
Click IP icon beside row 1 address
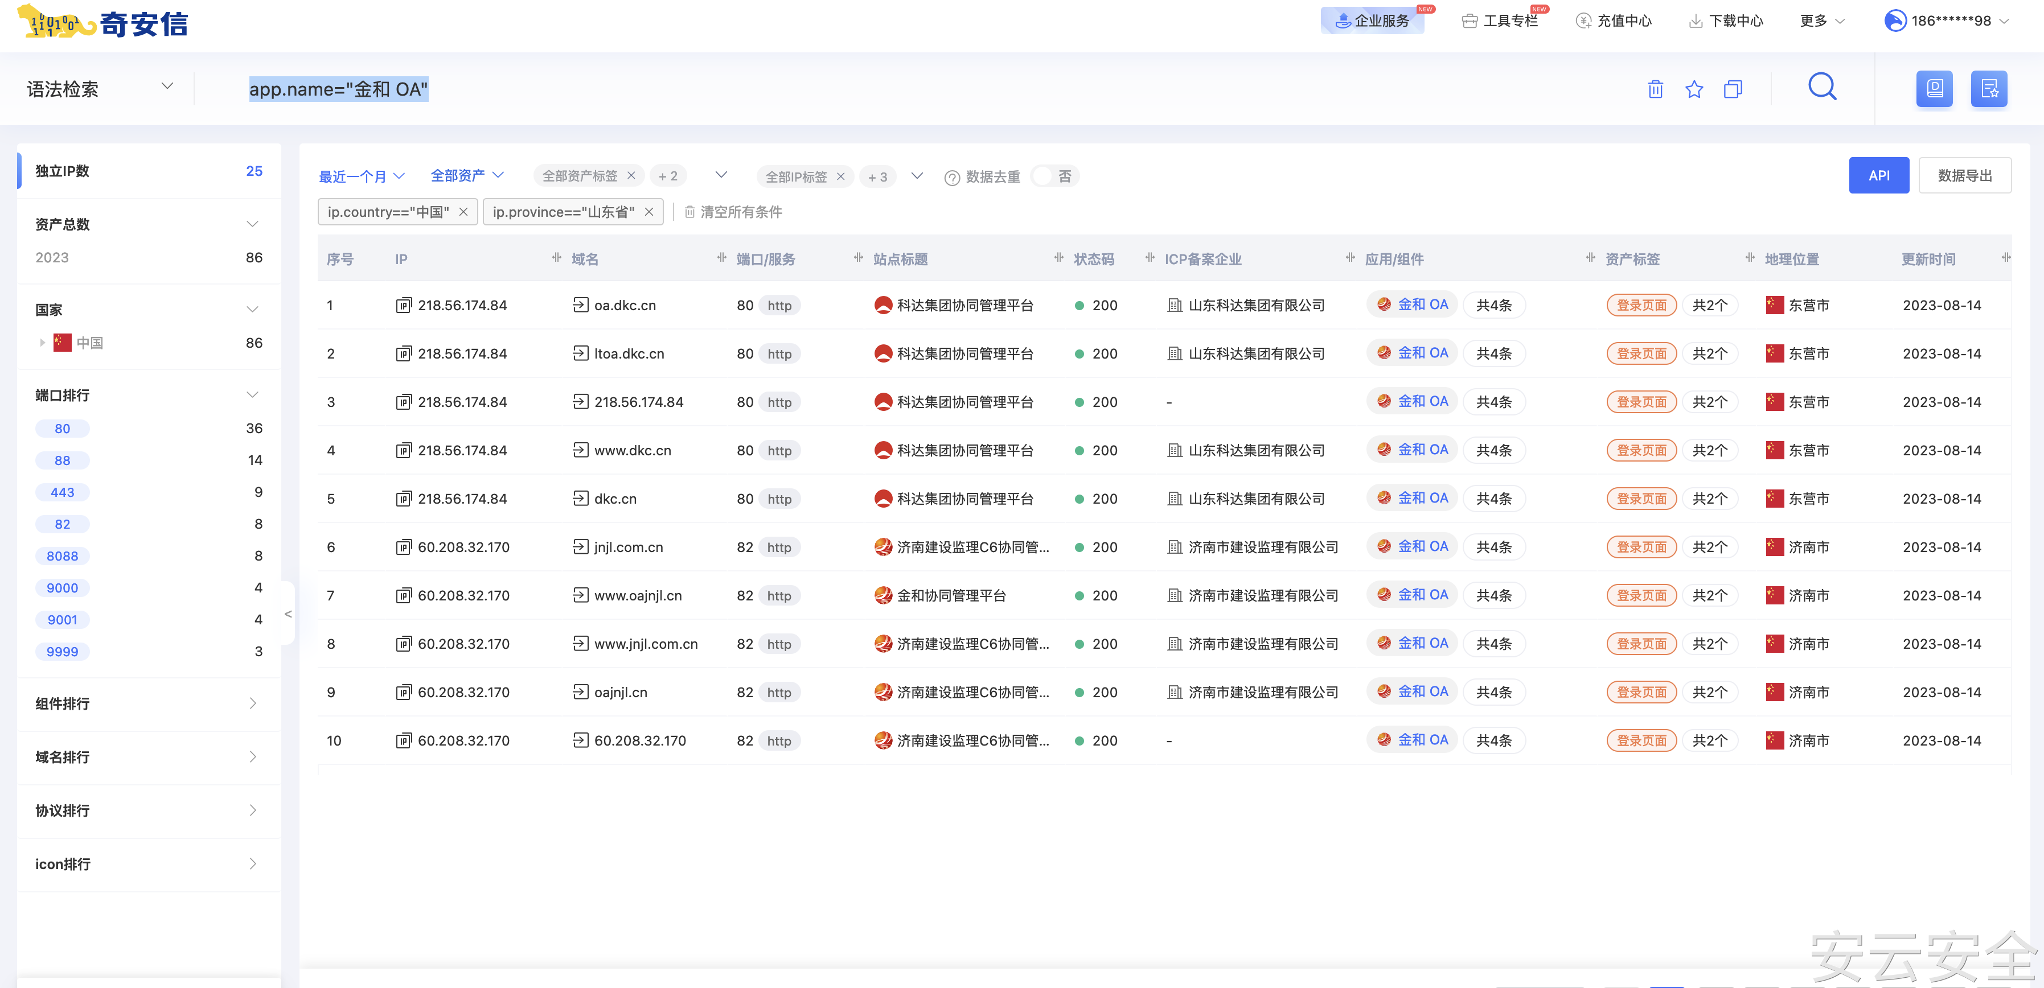[404, 305]
